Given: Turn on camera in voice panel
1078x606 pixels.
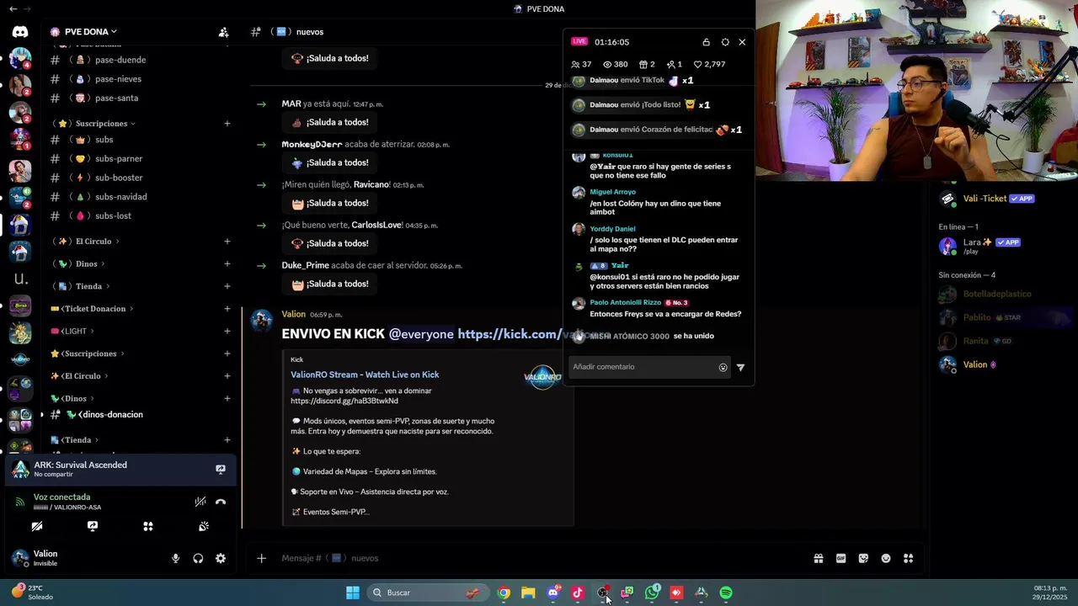Looking at the screenshot, I should coord(37,526).
